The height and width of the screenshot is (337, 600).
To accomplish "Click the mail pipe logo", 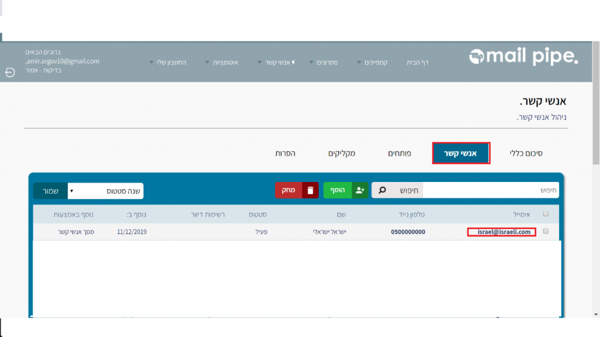I will coord(523,57).
